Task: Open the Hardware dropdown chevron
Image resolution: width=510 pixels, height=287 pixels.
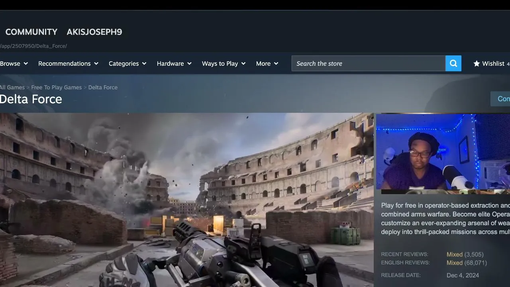Action: [189, 64]
